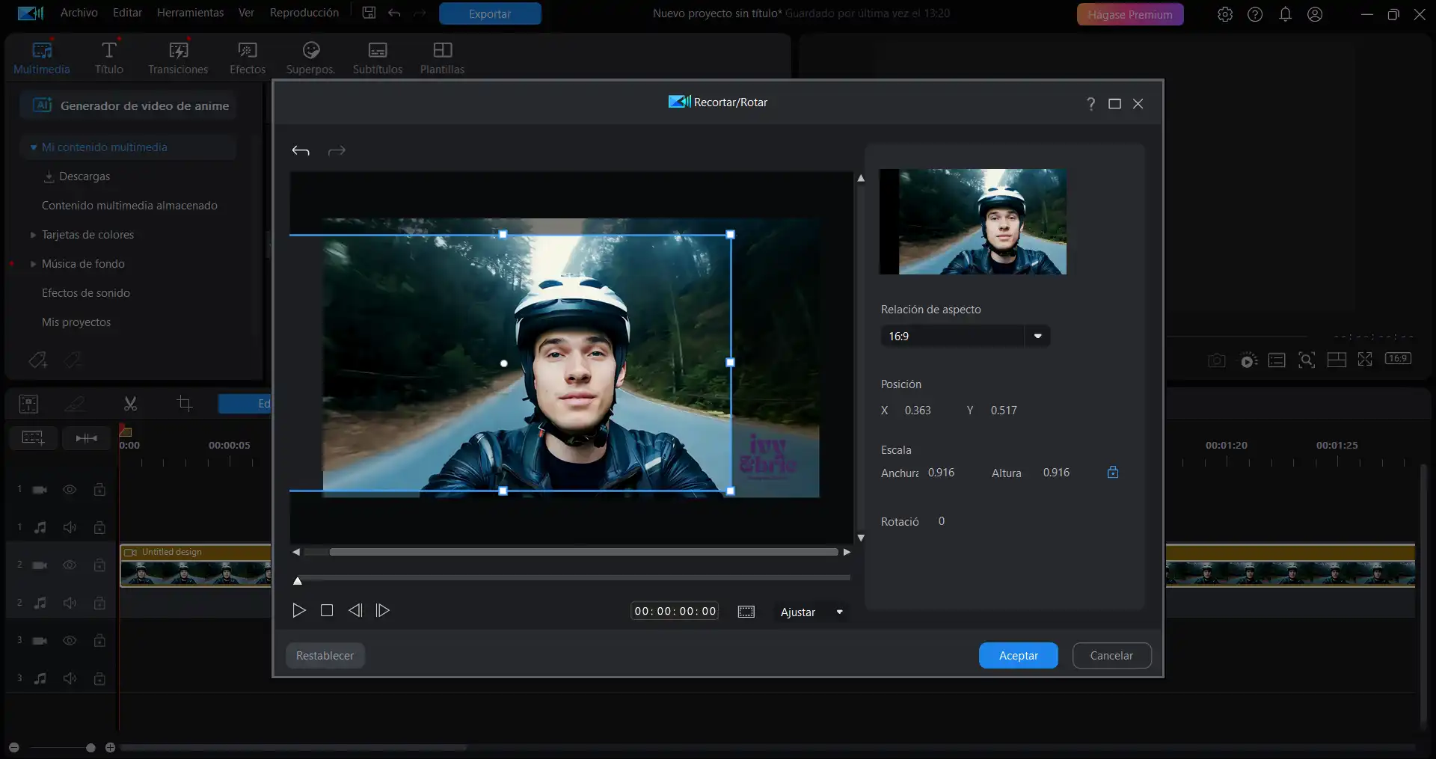Play the crop preview video
1436x759 pixels.
coord(298,611)
